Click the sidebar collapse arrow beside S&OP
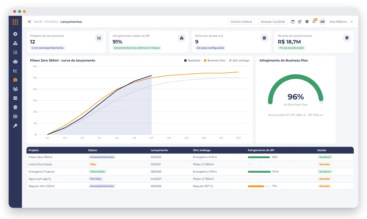Viewport: 367px width, 219px height. coord(29,22)
